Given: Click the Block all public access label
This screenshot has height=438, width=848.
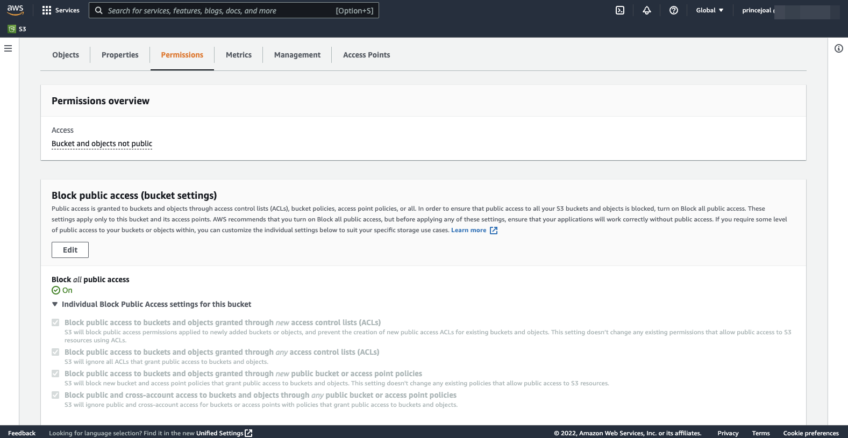Looking at the screenshot, I should (90, 279).
